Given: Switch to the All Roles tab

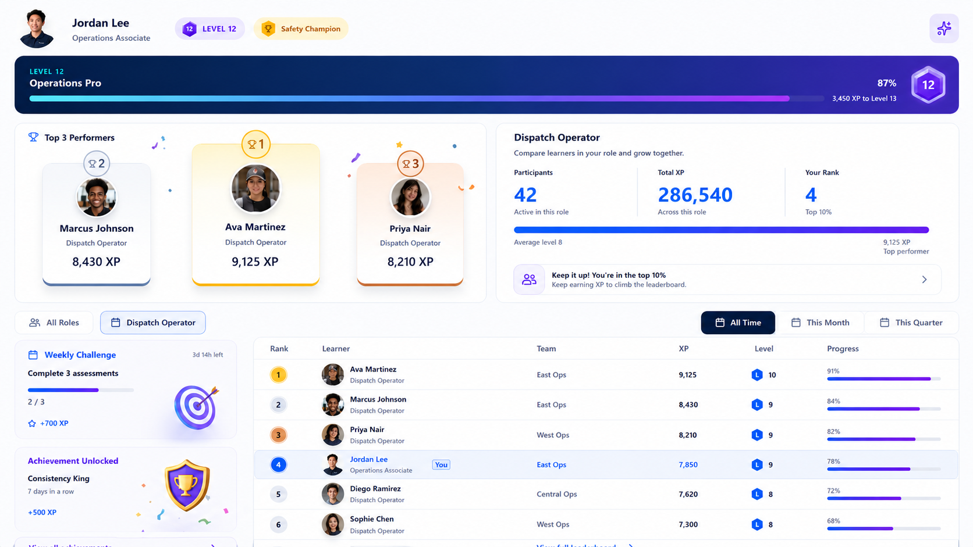Looking at the screenshot, I should pyautogui.click(x=54, y=323).
